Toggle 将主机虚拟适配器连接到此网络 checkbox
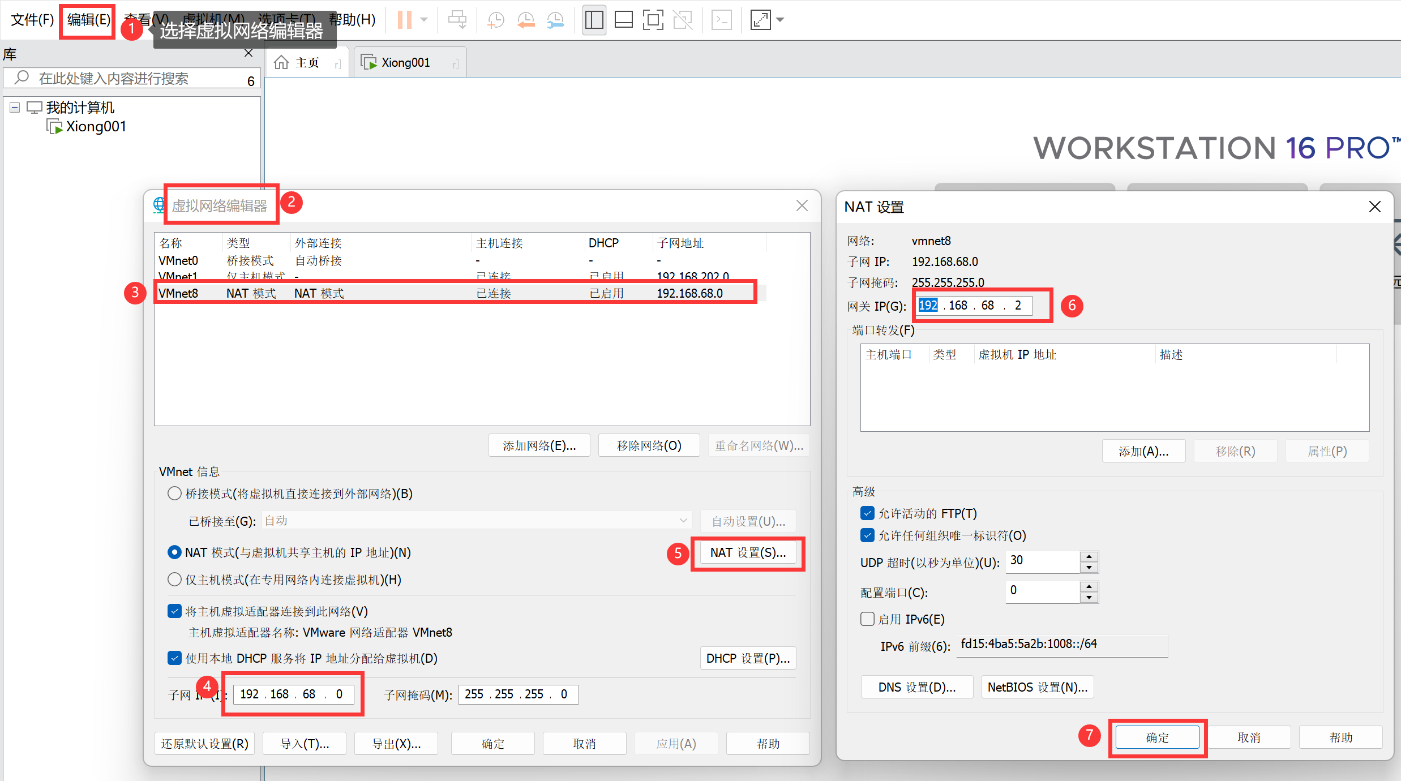The width and height of the screenshot is (1401, 781). [x=174, y=611]
